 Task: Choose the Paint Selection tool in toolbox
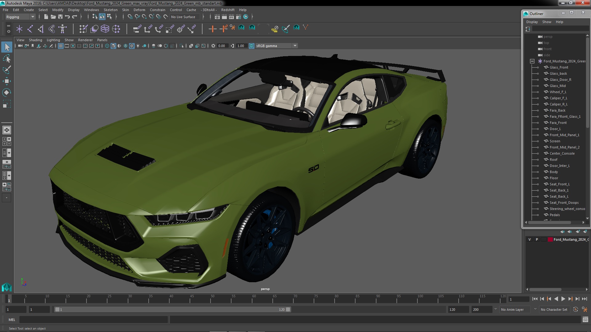pyautogui.click(x=7, y=70)
